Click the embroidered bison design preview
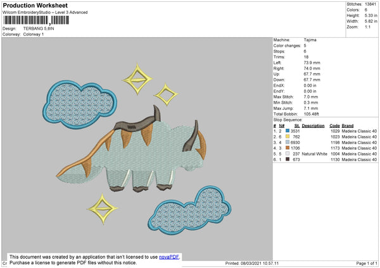The image size is (380, 268). pyautogui.click(x=132, y=149)
